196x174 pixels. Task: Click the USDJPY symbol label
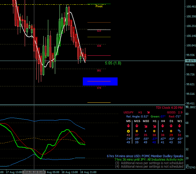(x=129, y=112)
